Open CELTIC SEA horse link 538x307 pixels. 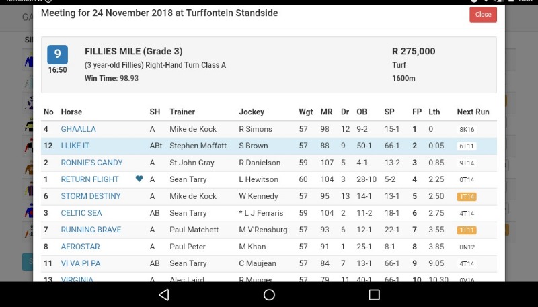point(81,213)
